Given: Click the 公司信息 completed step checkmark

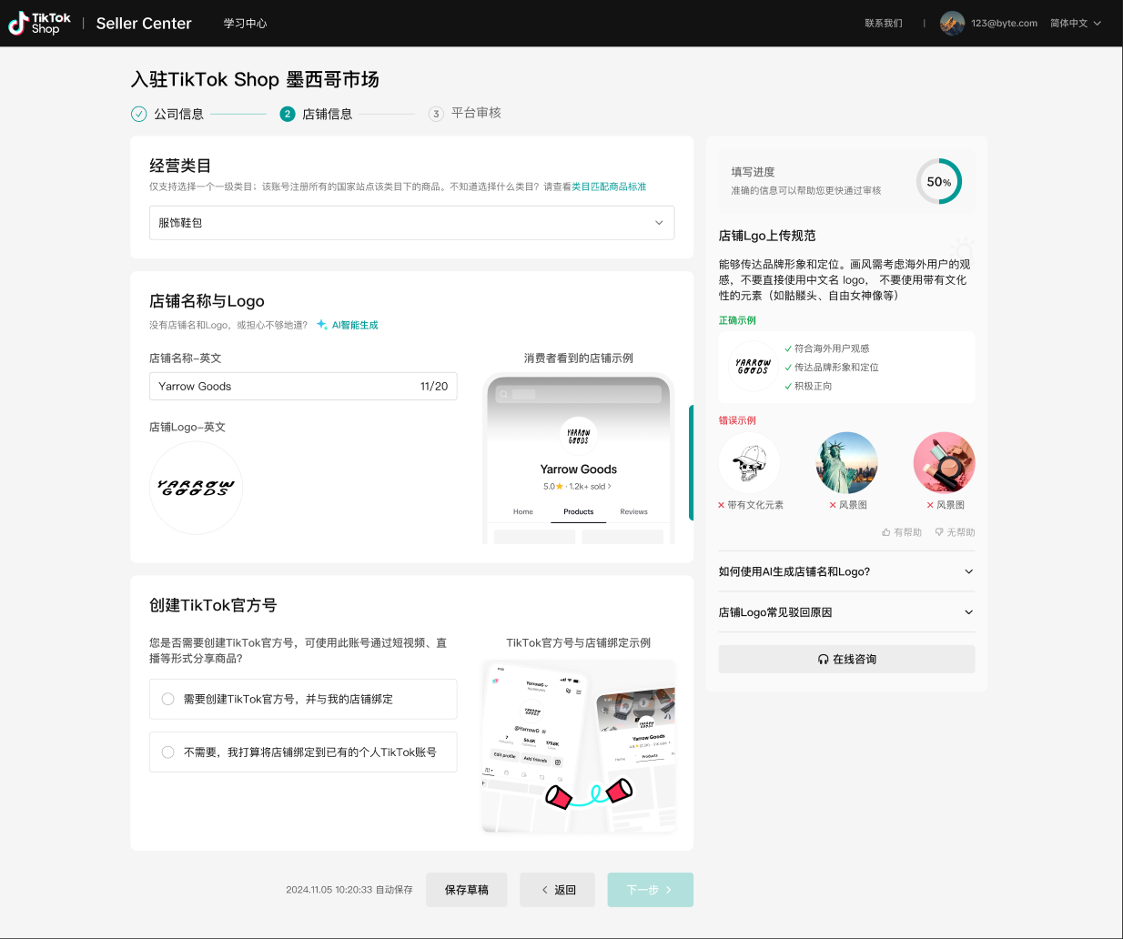Looking at the screenshot, I should click(x=138, y=114).
